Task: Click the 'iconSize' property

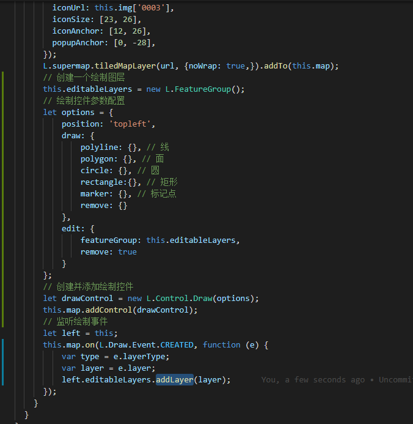Action: (71, 19)
